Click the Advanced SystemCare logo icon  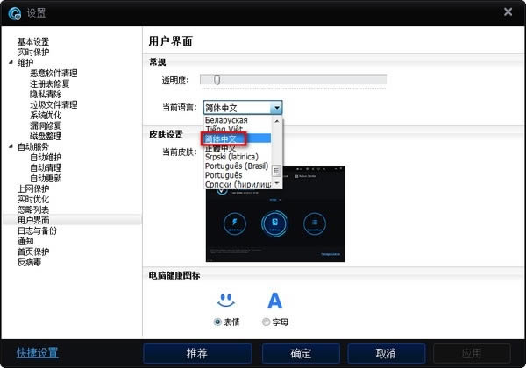coord(14,13)
